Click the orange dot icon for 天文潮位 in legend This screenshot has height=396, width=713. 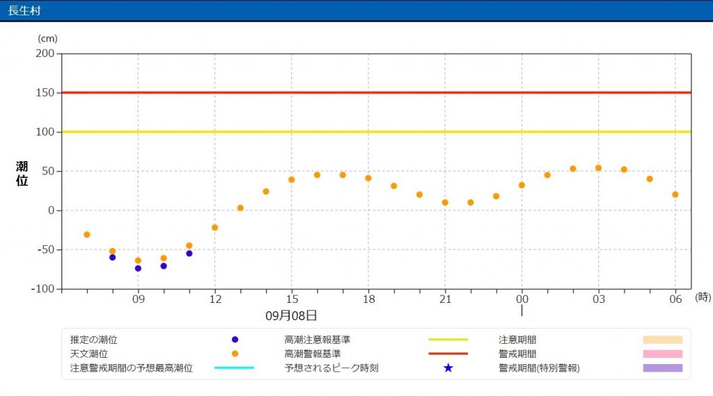point(235,354)
